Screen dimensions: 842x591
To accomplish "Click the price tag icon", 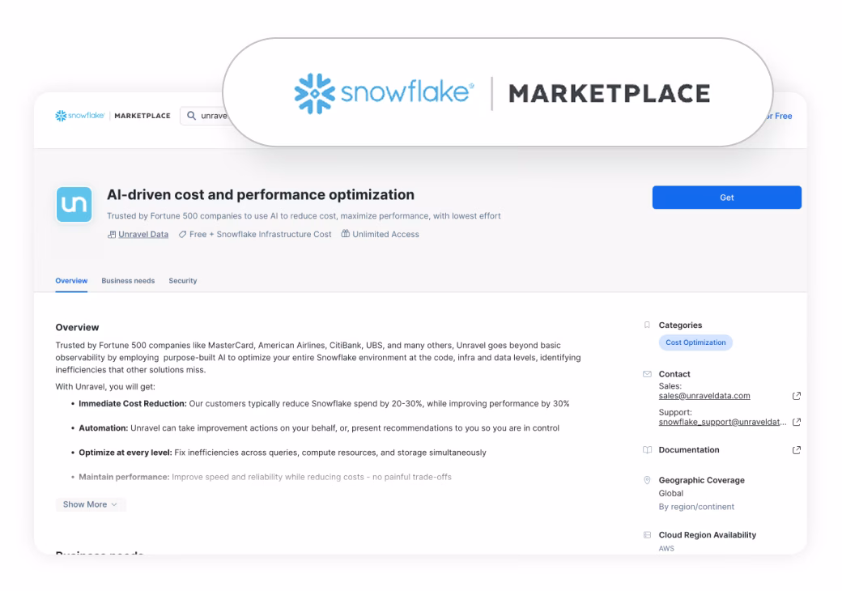I will (x=183, y=235).
